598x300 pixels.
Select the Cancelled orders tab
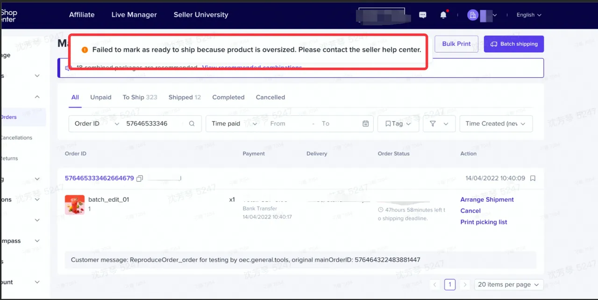pyautogui.click(x=270, y=97)
